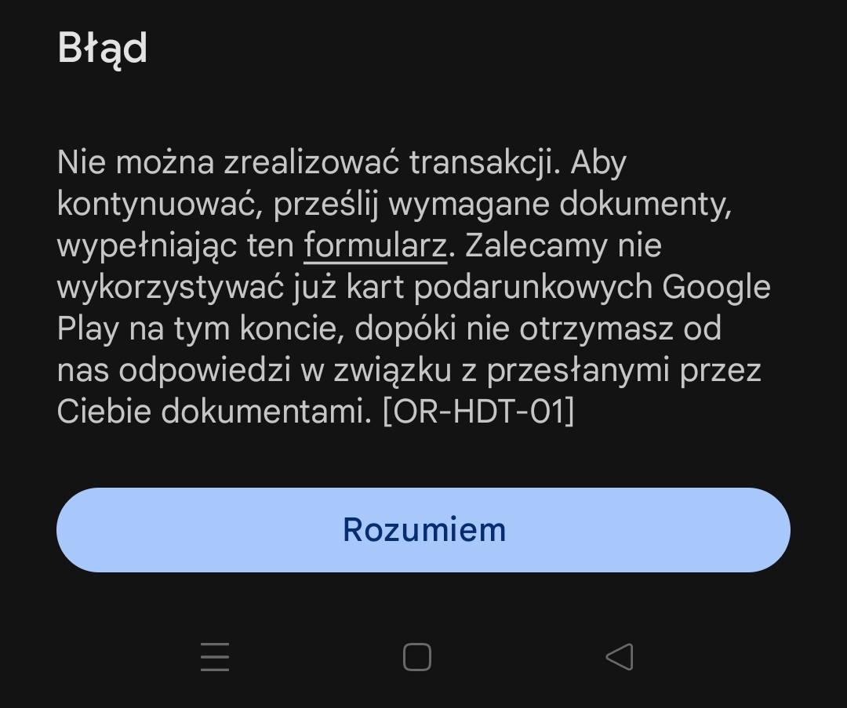847x708 pixels.
Task: Click the text "prześlij wymagane dokumenty"
Action: (x=502, y=205)
